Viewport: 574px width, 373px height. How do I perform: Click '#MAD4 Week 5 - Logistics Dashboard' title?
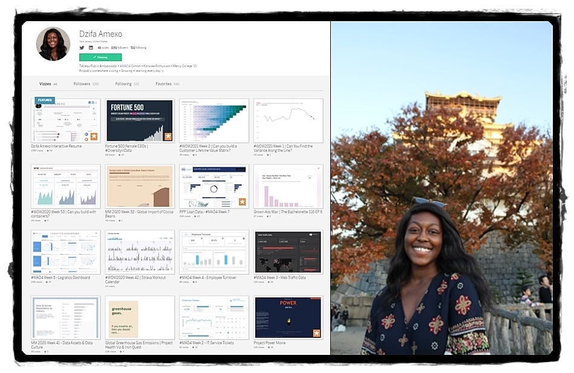[60, 277]
